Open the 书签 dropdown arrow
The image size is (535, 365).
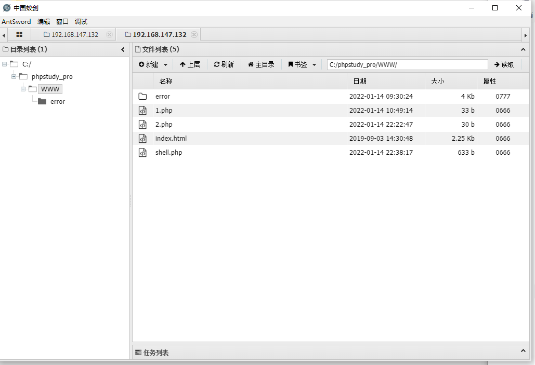[314, 65]
